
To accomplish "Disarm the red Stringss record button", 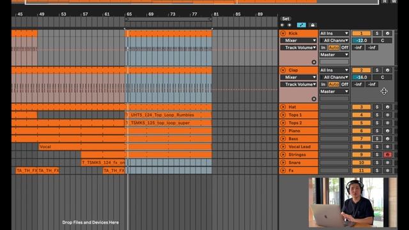I will coord(388,155).
